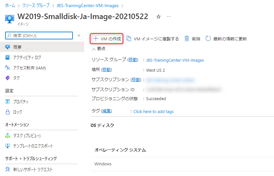This screenshot has height=176, width=274.
Task: Open JBS-TrainingCenter-VM-Images resource group value link
Action: pos(175,60)
